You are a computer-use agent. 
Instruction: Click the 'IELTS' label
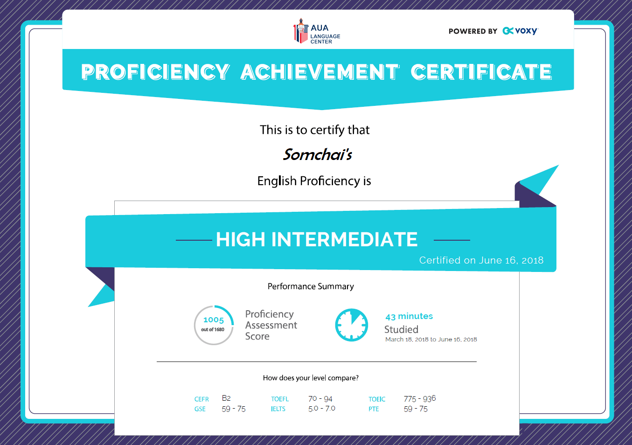(x=278, y=409)
